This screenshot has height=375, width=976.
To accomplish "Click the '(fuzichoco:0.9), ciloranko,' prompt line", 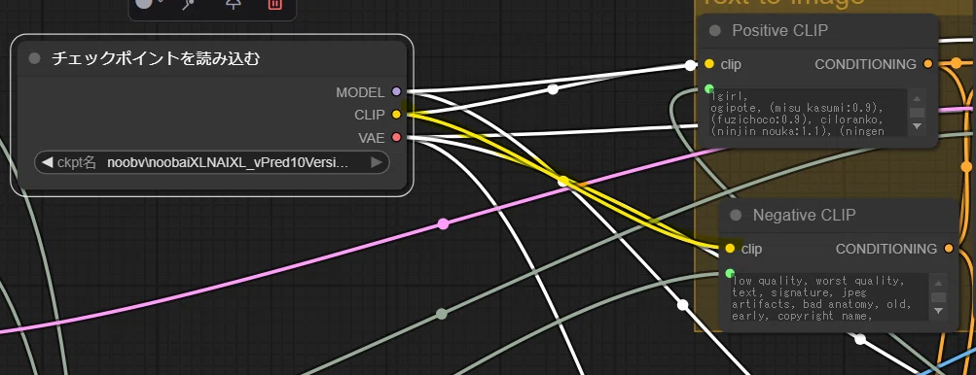I will [798, 119].
